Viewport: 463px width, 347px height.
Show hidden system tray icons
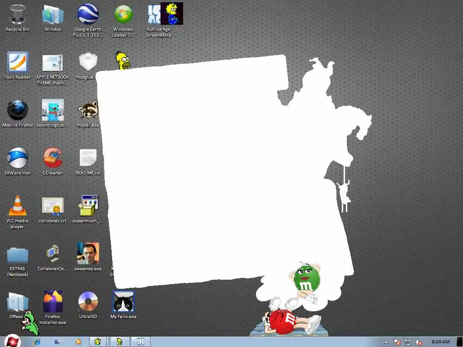(386, 342)
